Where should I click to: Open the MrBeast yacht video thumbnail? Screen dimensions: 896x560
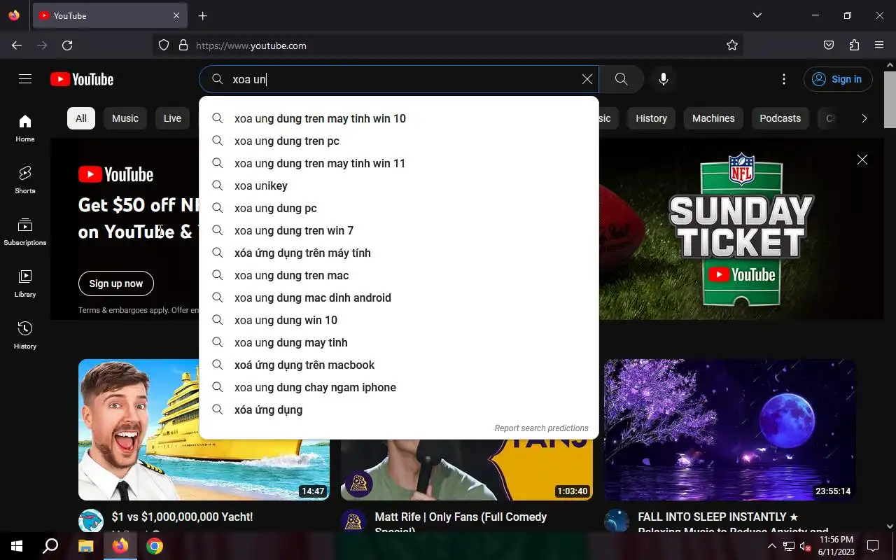(x=204, y=430)
